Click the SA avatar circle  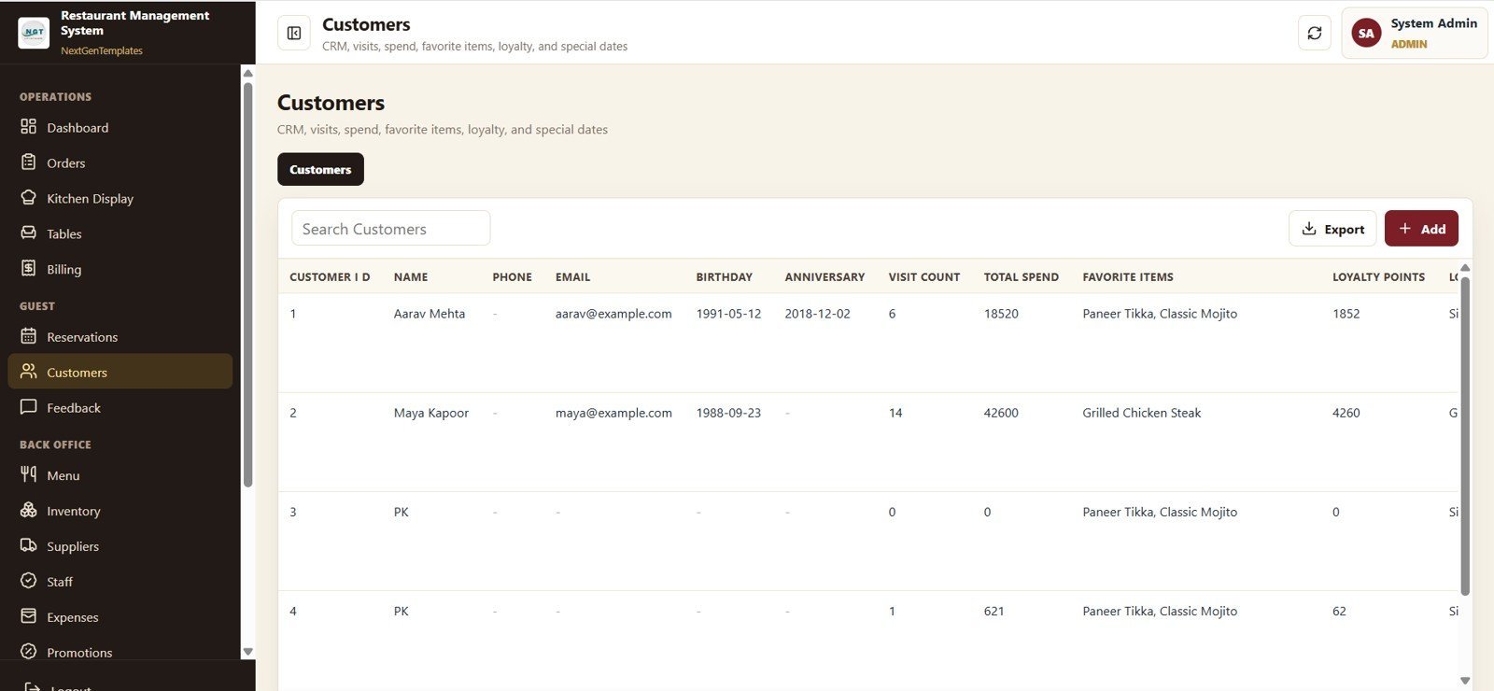pos(1366,34)
